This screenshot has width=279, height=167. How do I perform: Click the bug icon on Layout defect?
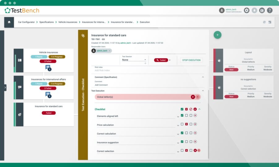[218, 61]
